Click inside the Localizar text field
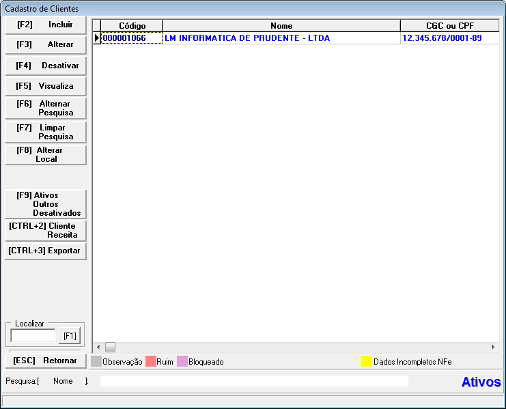 pos(33,335)
